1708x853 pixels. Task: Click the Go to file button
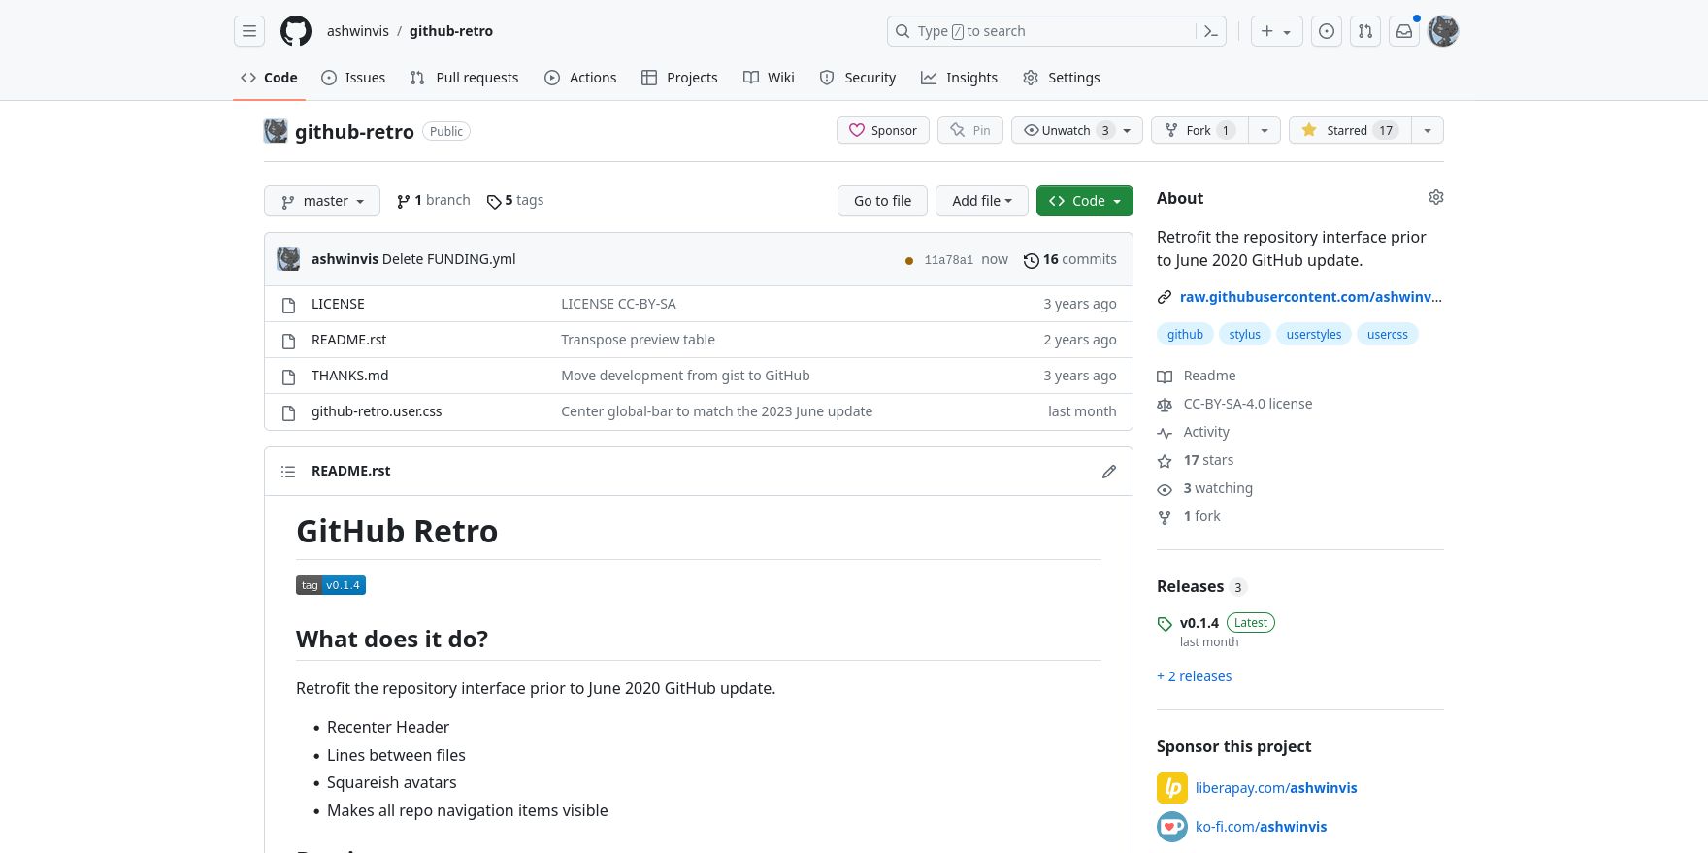pos(882,201)
